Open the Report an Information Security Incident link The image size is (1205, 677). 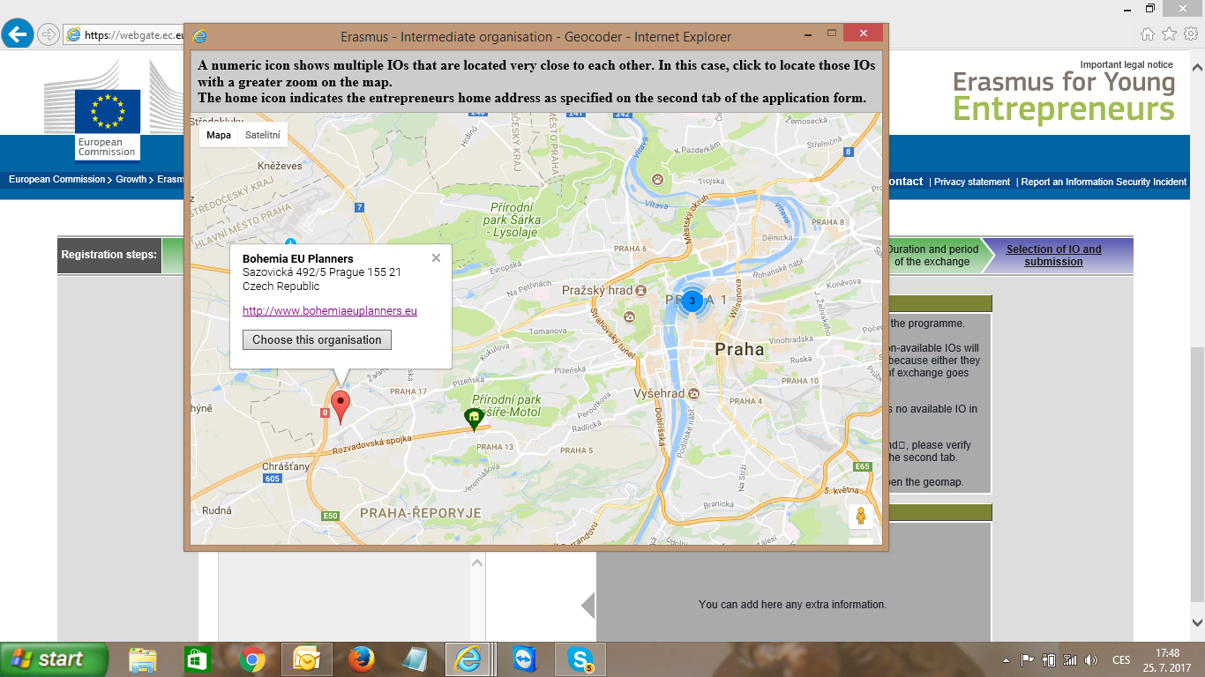(x=1104, y=182)
